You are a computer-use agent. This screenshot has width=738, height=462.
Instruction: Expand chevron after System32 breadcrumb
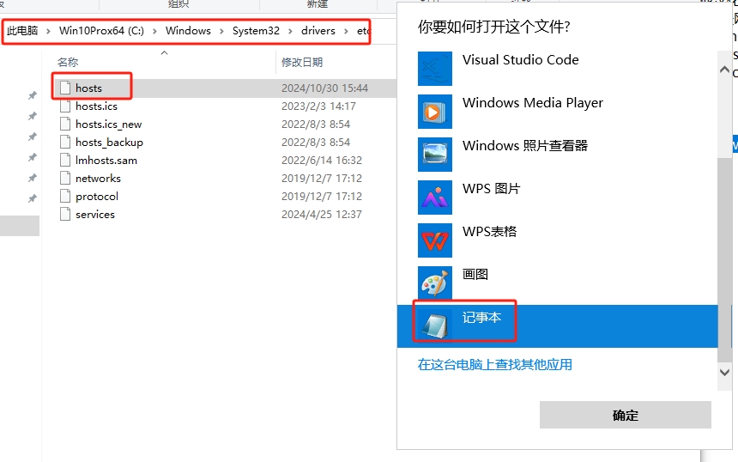pyautogui.click(x=290, y=31)
